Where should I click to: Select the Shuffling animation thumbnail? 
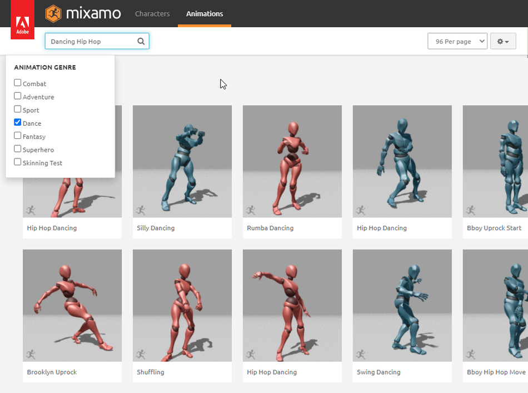point(182,305)
